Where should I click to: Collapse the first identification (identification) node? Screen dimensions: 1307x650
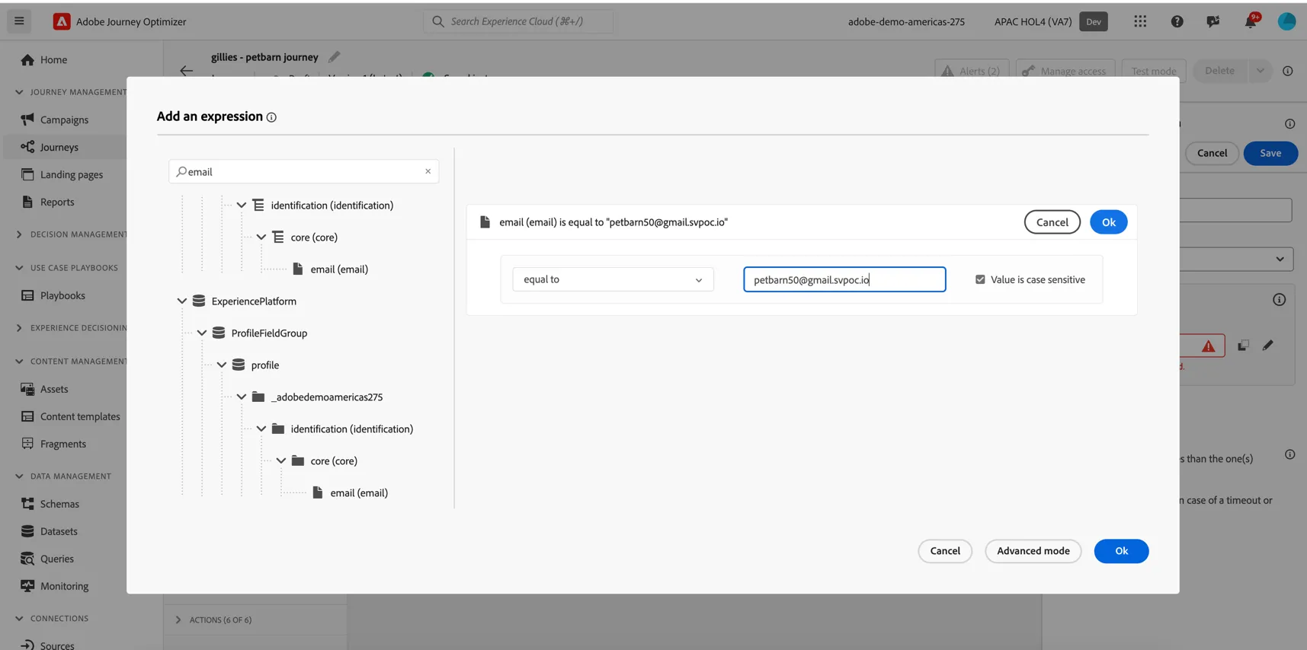[x=242, y=206]
